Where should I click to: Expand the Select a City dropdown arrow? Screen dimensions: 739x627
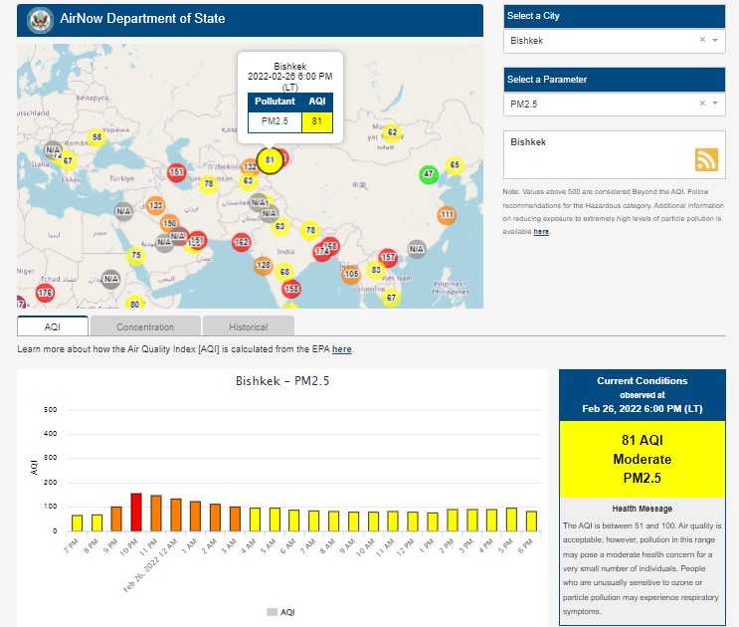716,41
